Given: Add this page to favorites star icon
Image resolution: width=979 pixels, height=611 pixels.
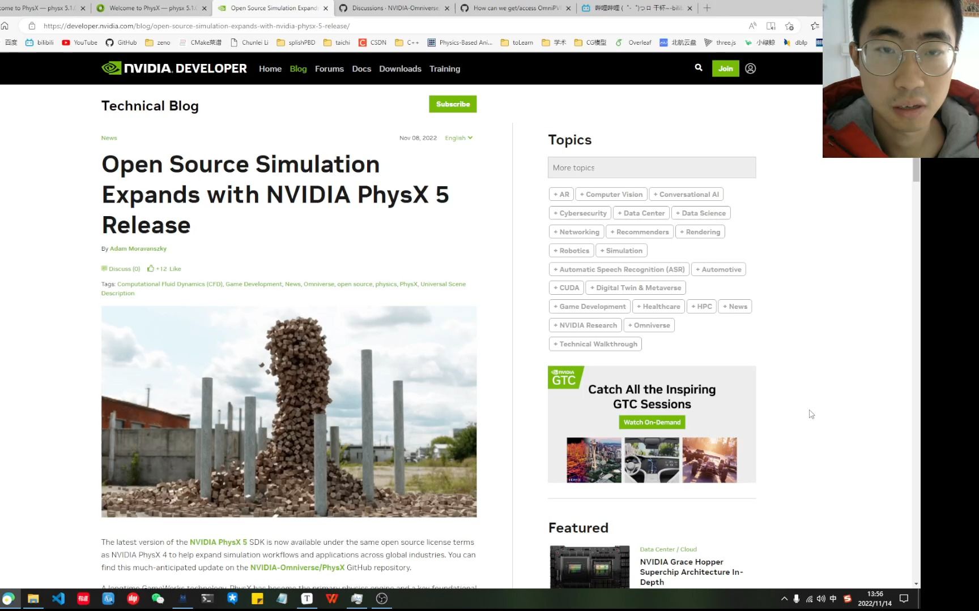Looking at the screenshot, I should (x=790, y=26).
